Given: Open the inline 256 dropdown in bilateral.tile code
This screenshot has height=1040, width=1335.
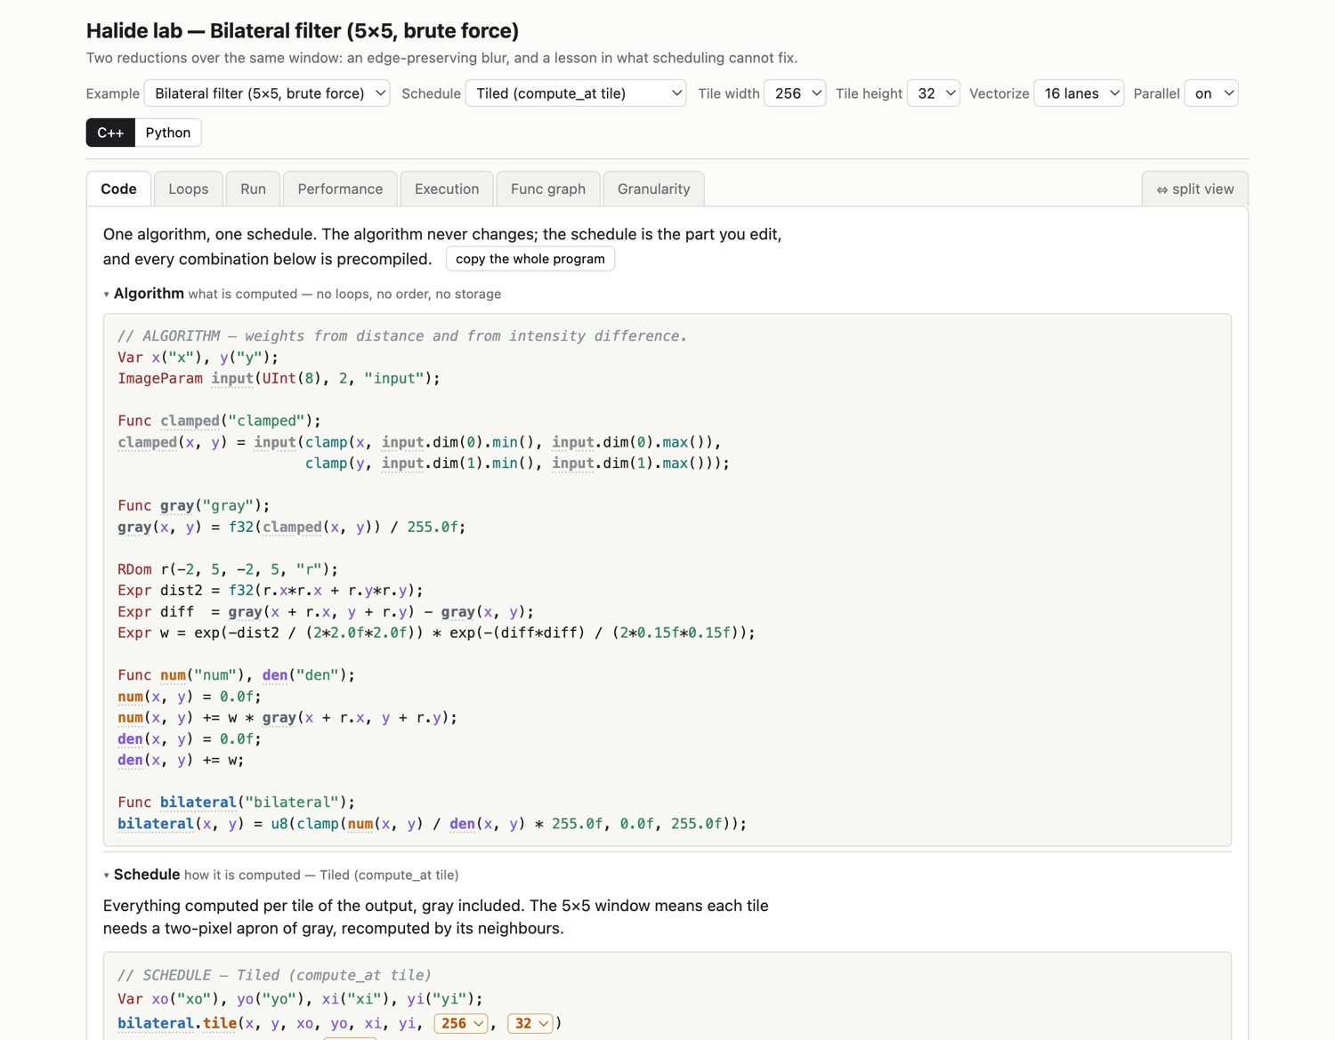Looking at the screenshot, I should click(461, 1023).
